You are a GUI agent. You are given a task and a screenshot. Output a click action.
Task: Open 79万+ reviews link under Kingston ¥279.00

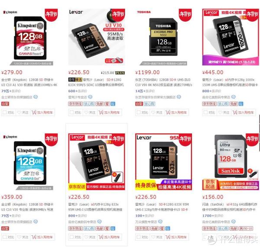11,91
